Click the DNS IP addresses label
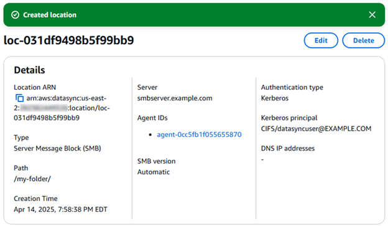Viewport: 388px width, 226px height. pyautogui.click(x=288, y=148)
